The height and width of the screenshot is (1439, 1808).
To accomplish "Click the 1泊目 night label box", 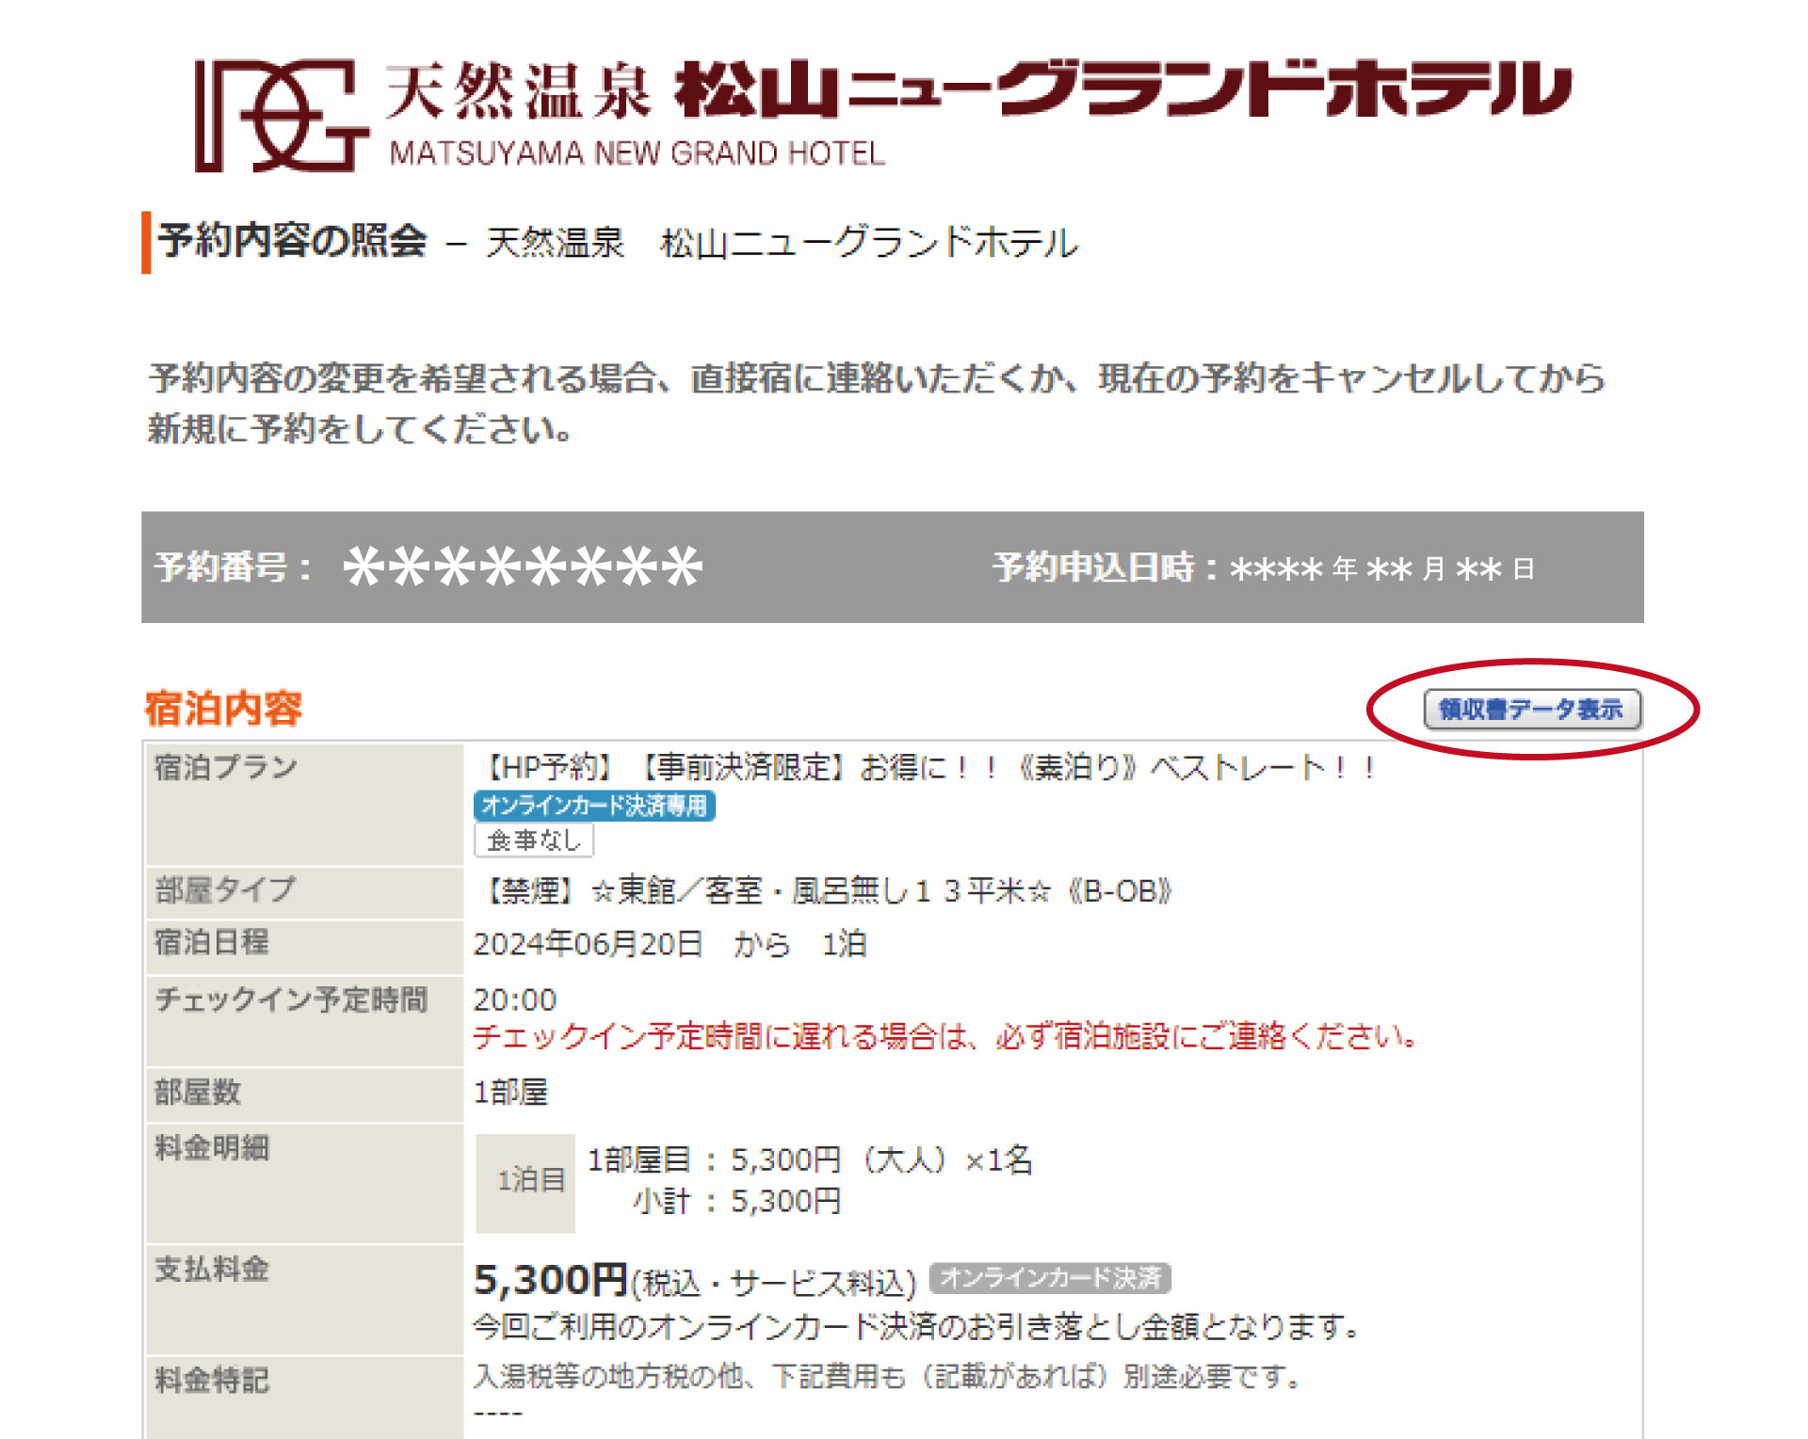I will [525, 1181].
